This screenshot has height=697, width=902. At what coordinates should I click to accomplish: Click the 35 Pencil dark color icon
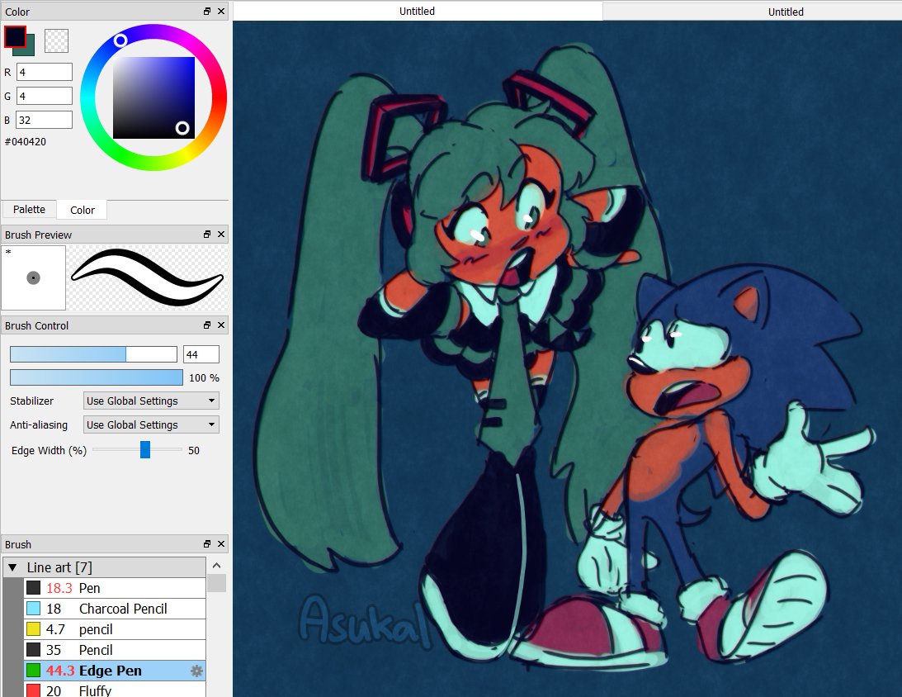[33, 650]
